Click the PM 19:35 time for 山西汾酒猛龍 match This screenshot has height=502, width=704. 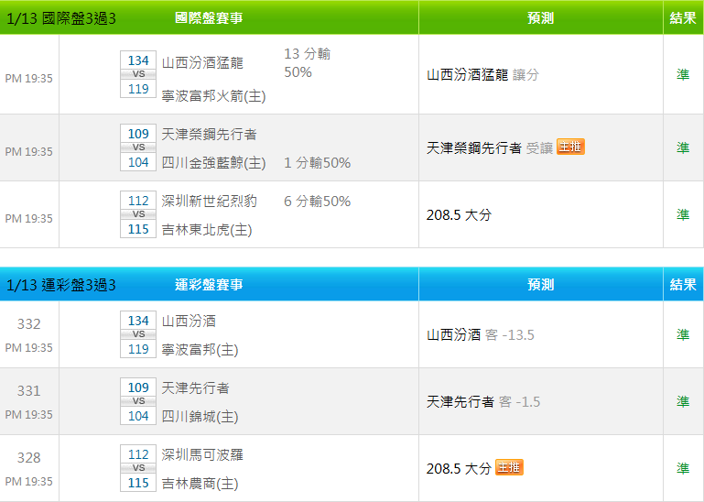click(x=28, y=78)
